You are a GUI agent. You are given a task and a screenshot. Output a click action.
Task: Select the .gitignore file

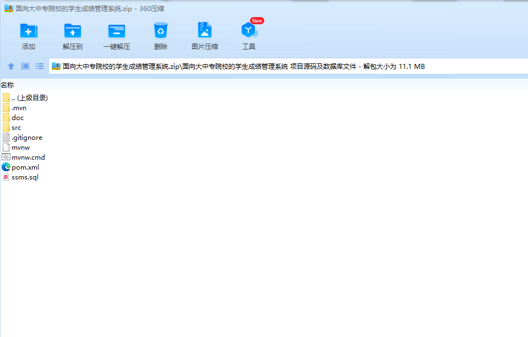click(23, 137)
